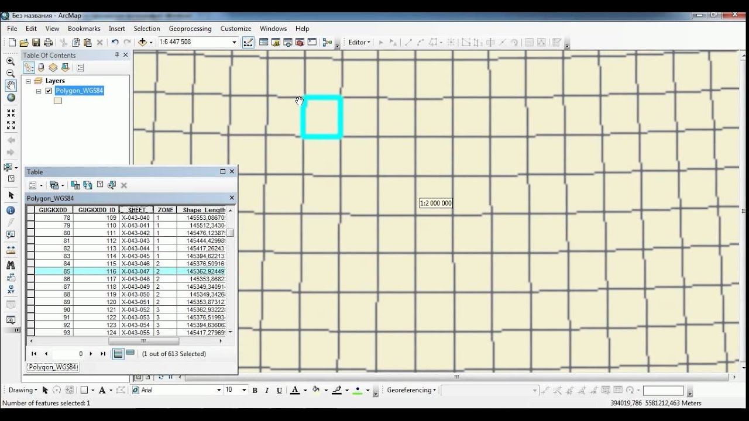Image resolution: width=749 pixels, height=421 pixels.
Task: Toggle Underline text formatting
Action: tap(279, 390)
